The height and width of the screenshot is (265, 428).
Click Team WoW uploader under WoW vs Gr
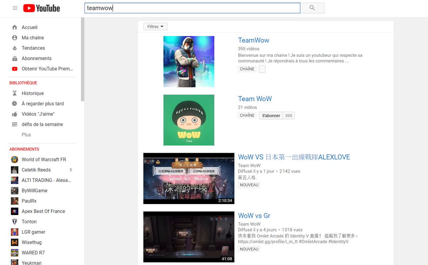click(x=249, y=224)
